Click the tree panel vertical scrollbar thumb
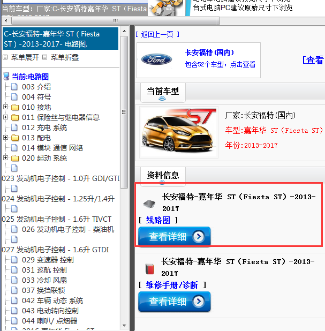 124,112
